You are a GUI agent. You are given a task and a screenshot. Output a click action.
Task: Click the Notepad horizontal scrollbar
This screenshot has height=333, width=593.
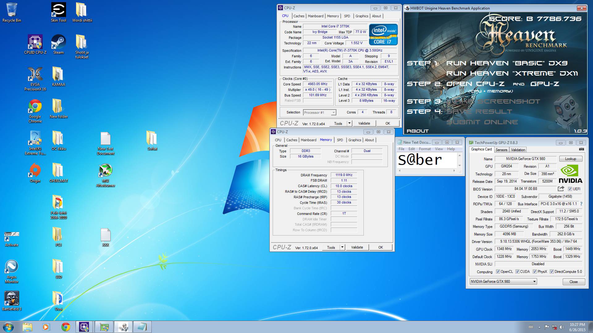click(427, 171)
